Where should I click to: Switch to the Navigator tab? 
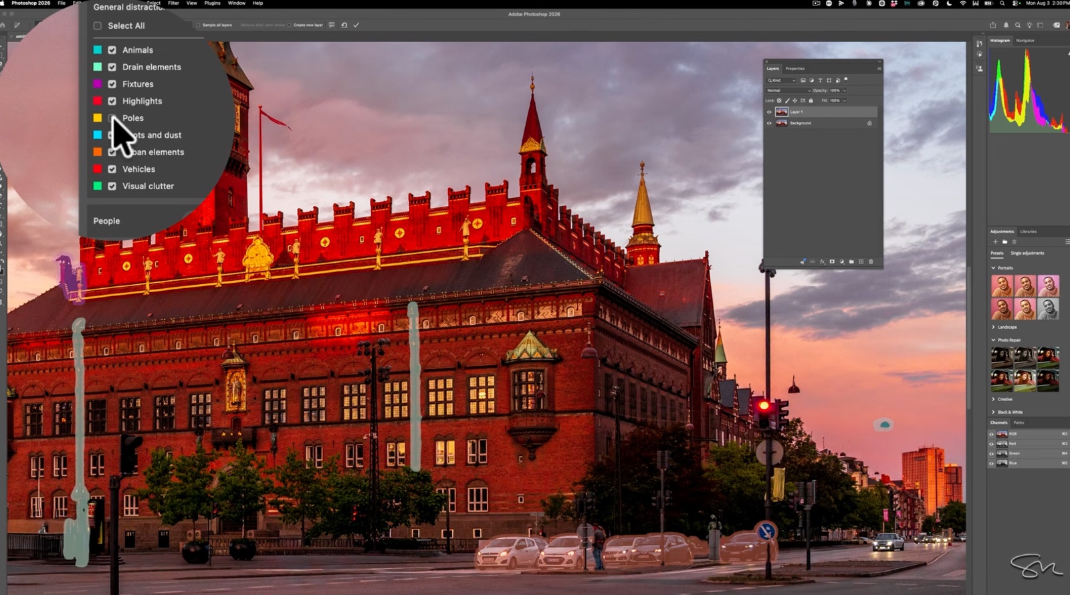tap(1025, 41)
